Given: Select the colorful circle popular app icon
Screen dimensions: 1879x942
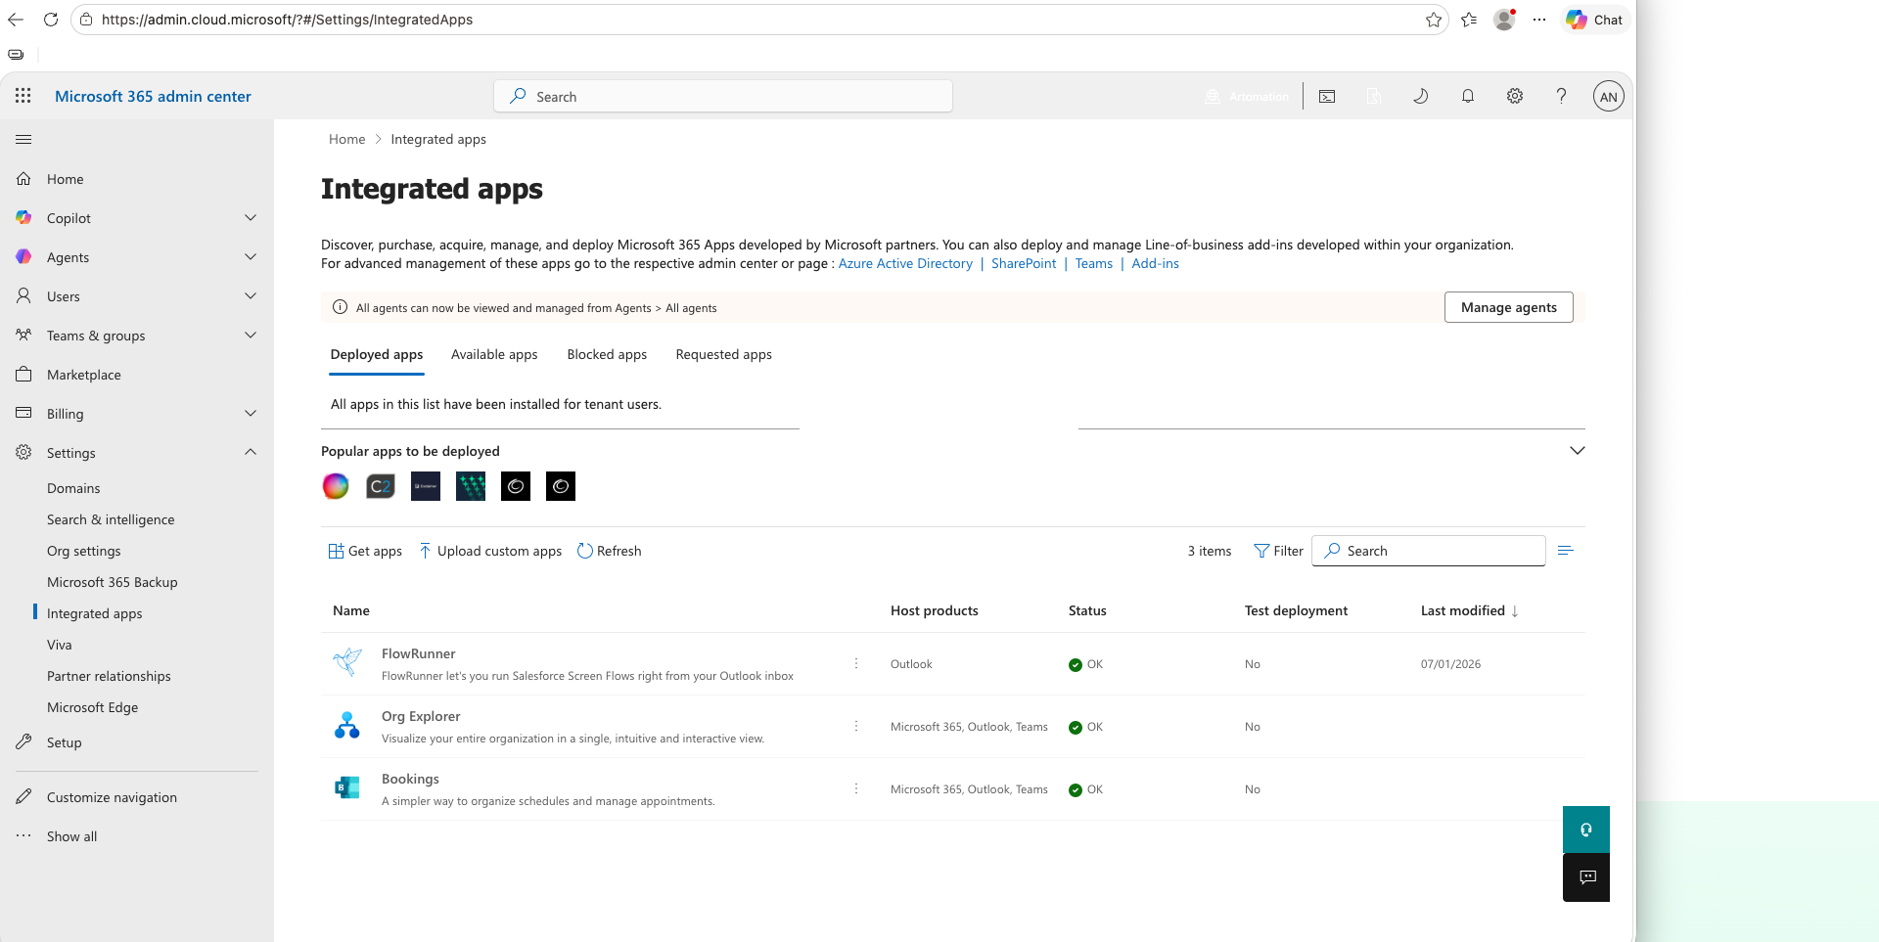Looking at the screenshot, I should pos(336,486).
